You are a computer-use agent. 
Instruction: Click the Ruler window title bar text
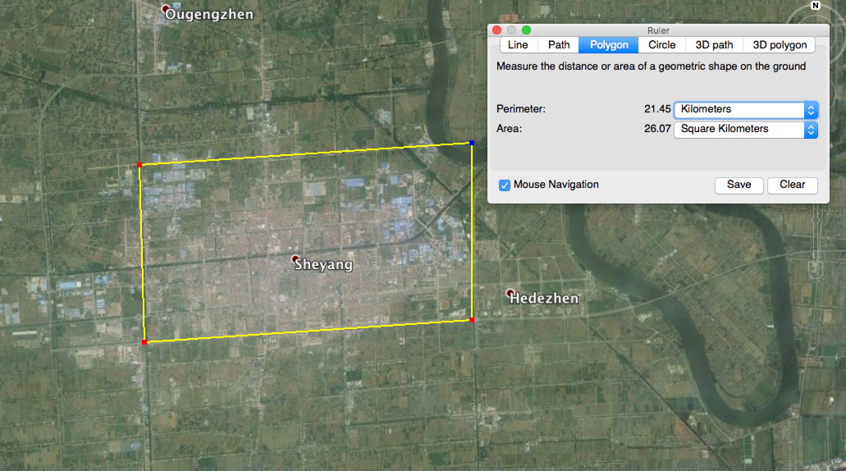pyautogui.click(x=659, y=30)
